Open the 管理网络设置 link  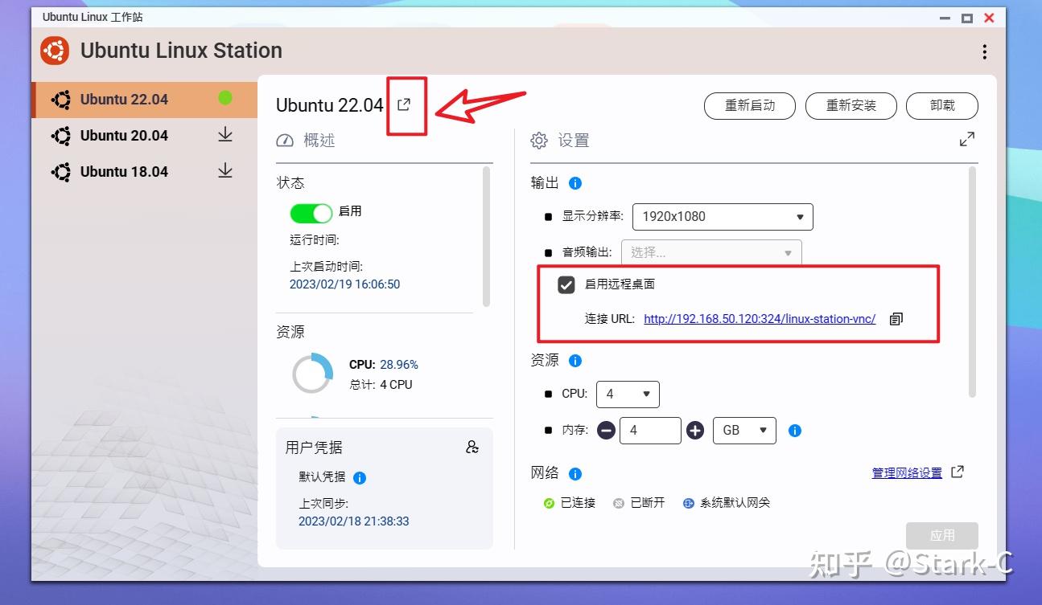(x=909, y=472)
